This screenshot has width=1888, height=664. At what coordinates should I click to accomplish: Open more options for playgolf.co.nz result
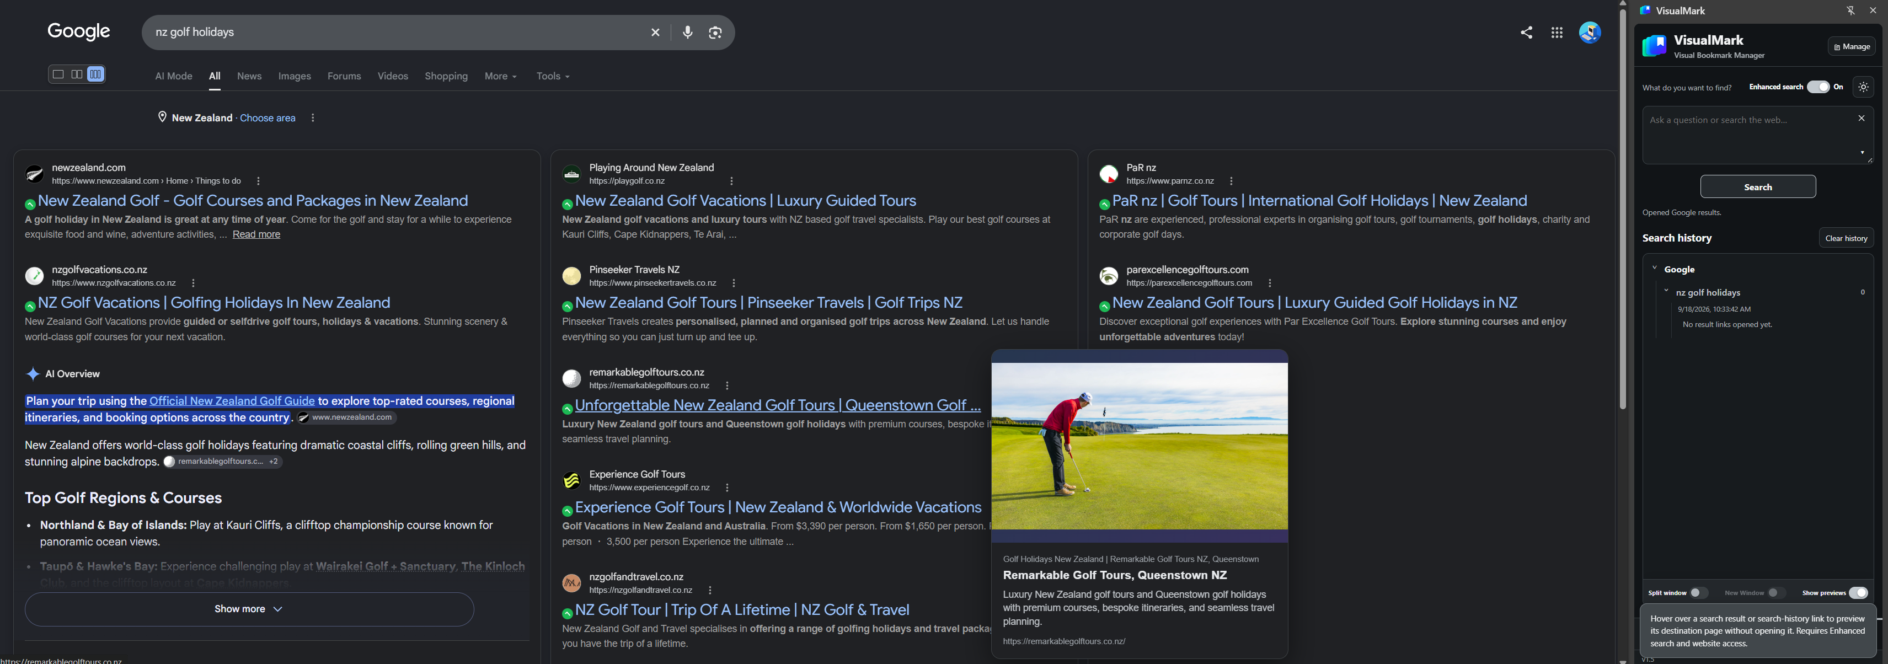pos(731,181)
